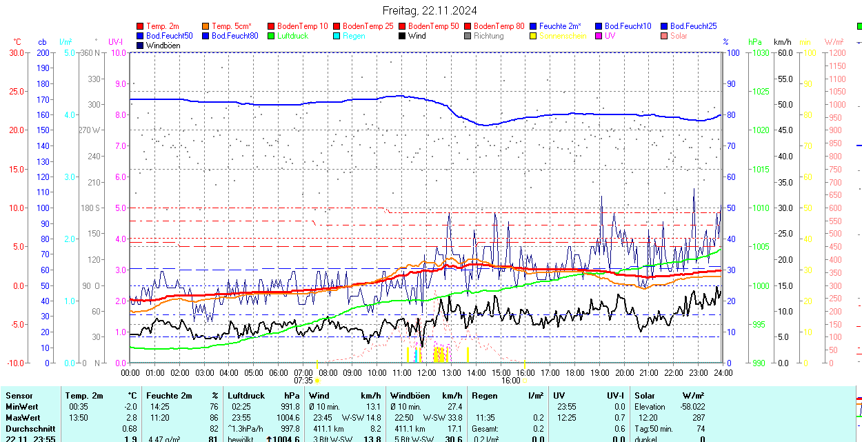
Task: Click the Freitag, 22.11.2024 chart title
Action: pos(430,10)
